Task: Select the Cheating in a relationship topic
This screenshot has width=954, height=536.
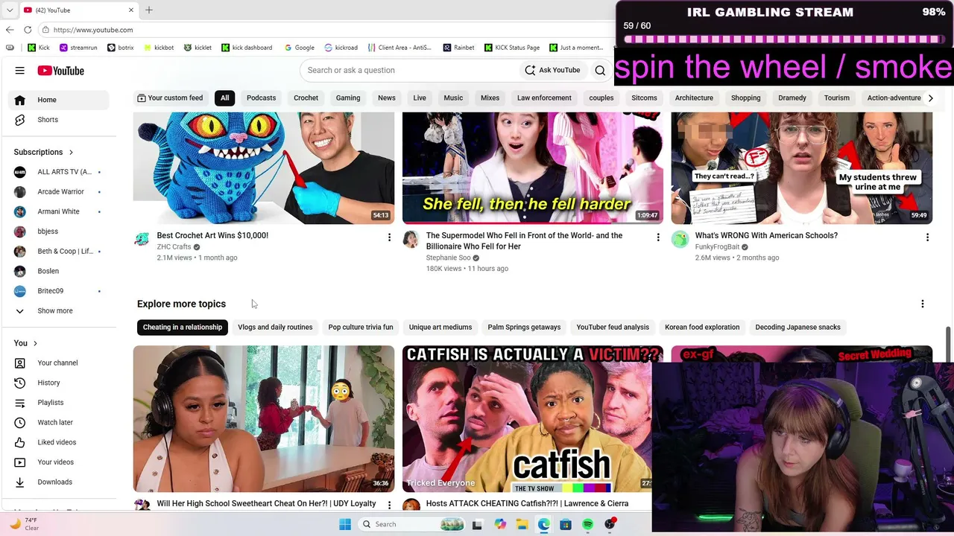Action: coord(183,327)
